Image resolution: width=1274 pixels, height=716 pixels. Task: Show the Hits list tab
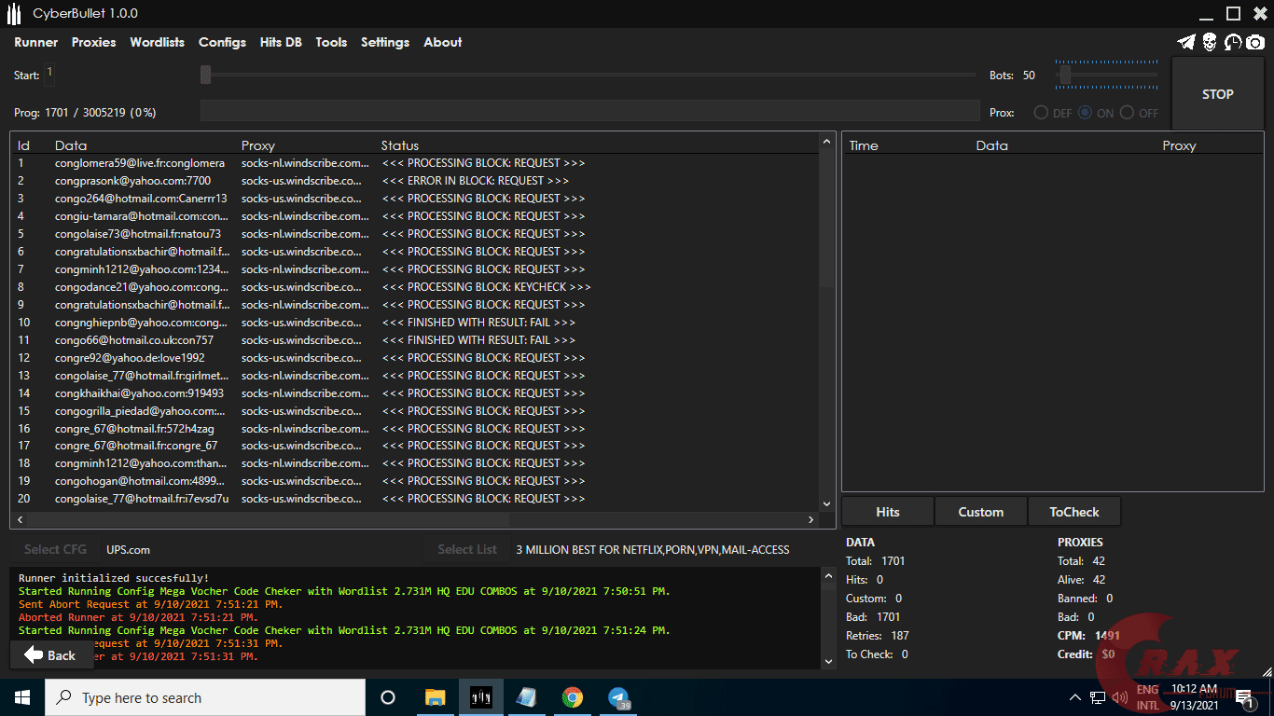pos(887,511)
